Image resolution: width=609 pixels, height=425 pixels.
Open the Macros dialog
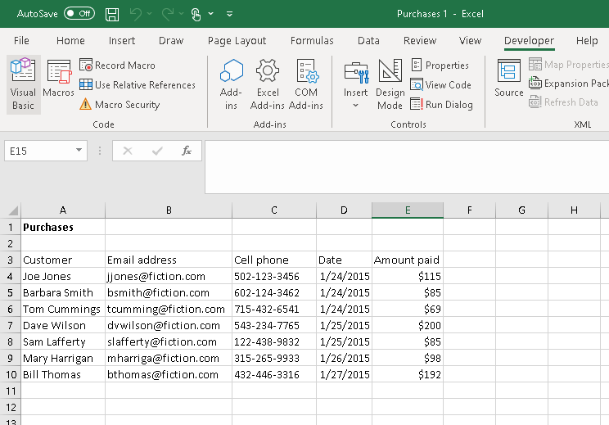click(x=59, y=82)
